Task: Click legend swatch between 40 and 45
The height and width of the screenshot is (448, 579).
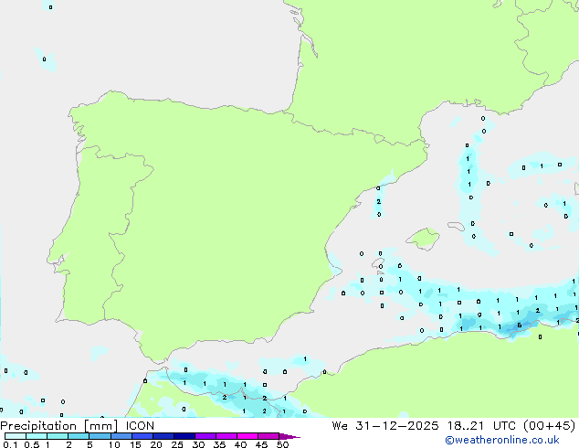Action: click(x=247, y=436)
